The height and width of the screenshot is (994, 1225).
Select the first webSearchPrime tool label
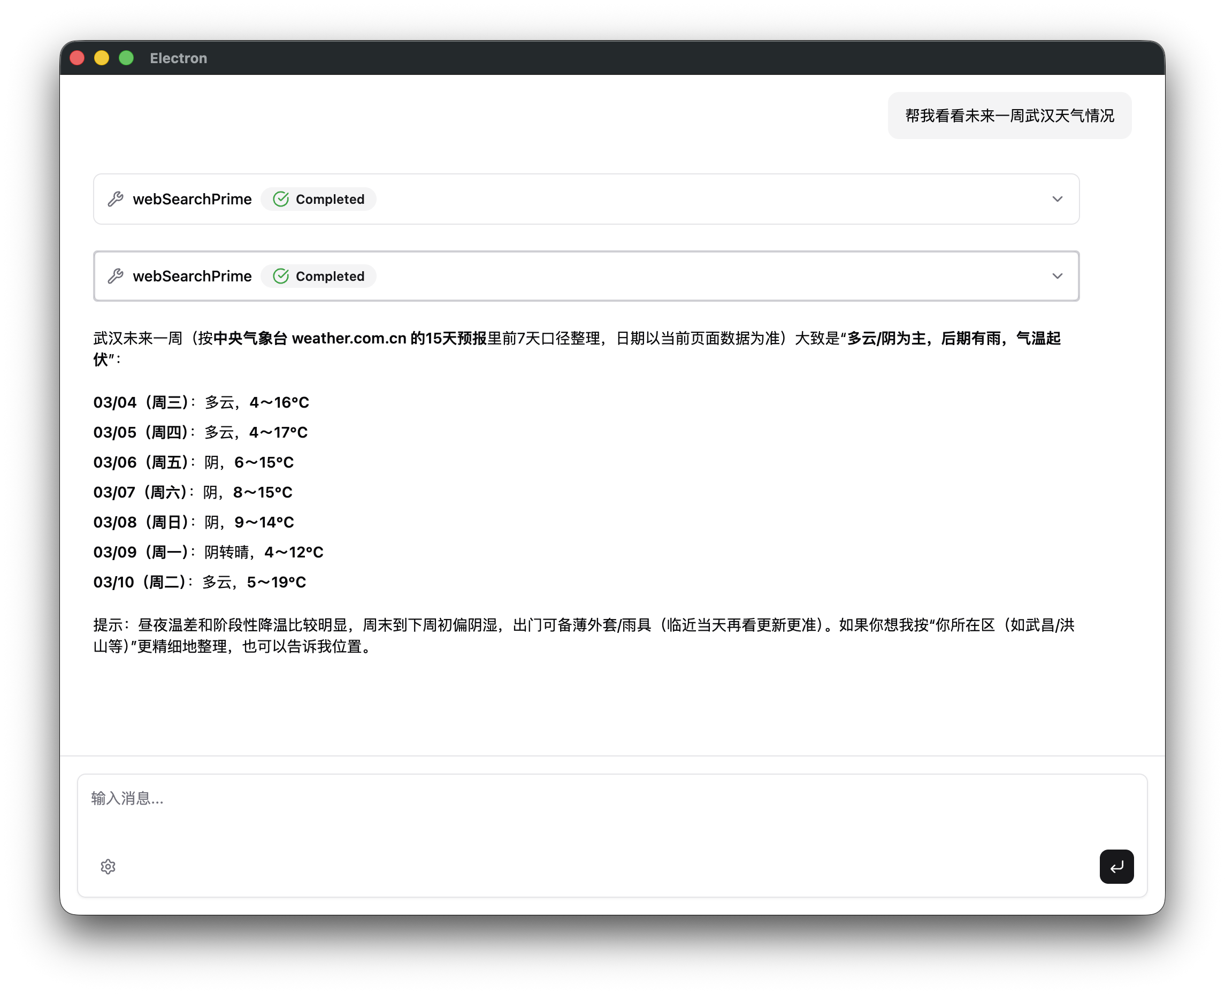click(x=192, y=199)
